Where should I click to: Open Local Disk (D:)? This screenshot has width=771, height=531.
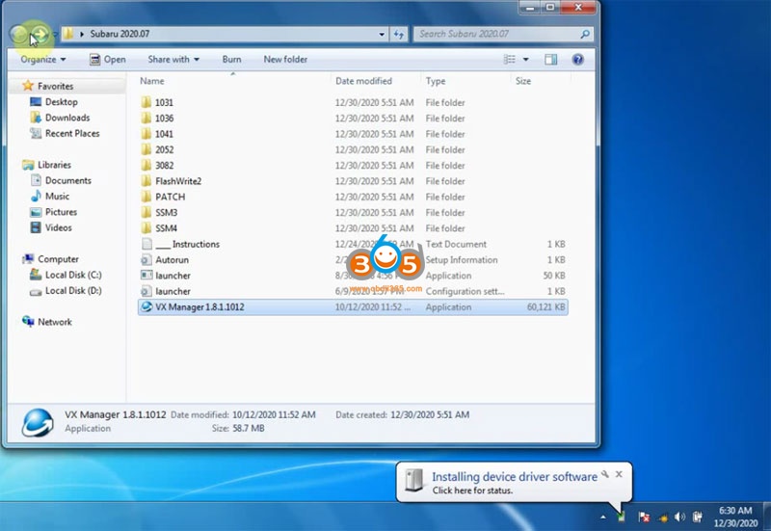click(x=66, y=291)
